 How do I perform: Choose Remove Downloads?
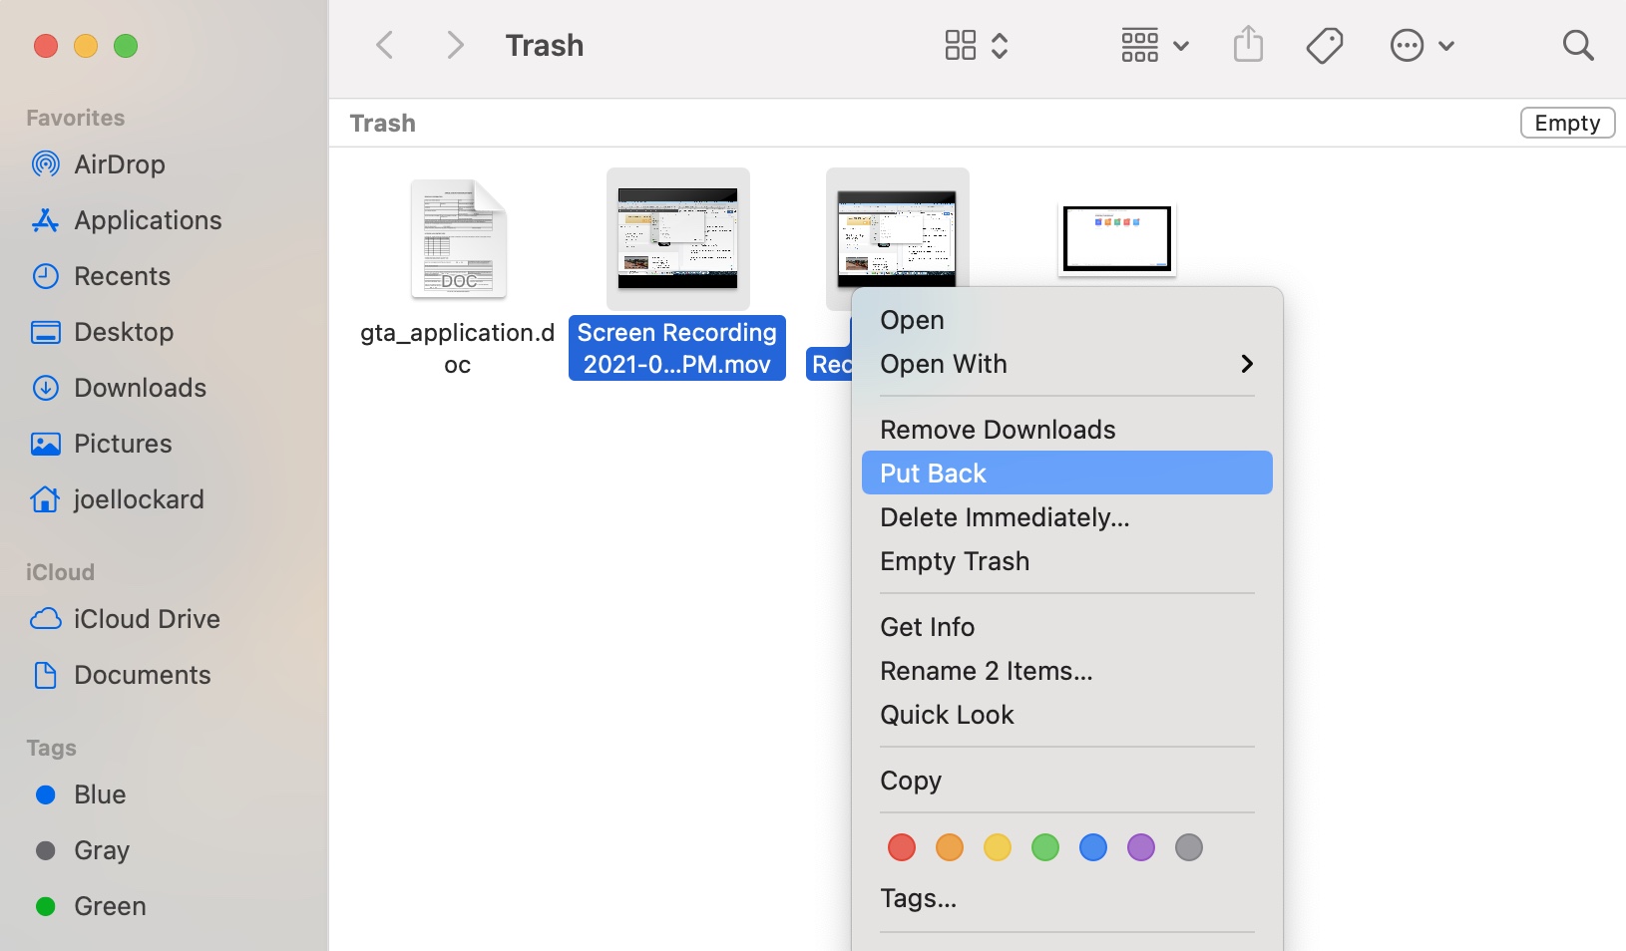[x=1066, y=430]
